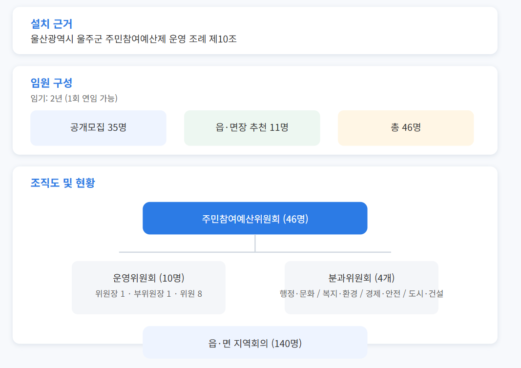
Task: Click the 총 46명 summary box
Action: [406, 128]
